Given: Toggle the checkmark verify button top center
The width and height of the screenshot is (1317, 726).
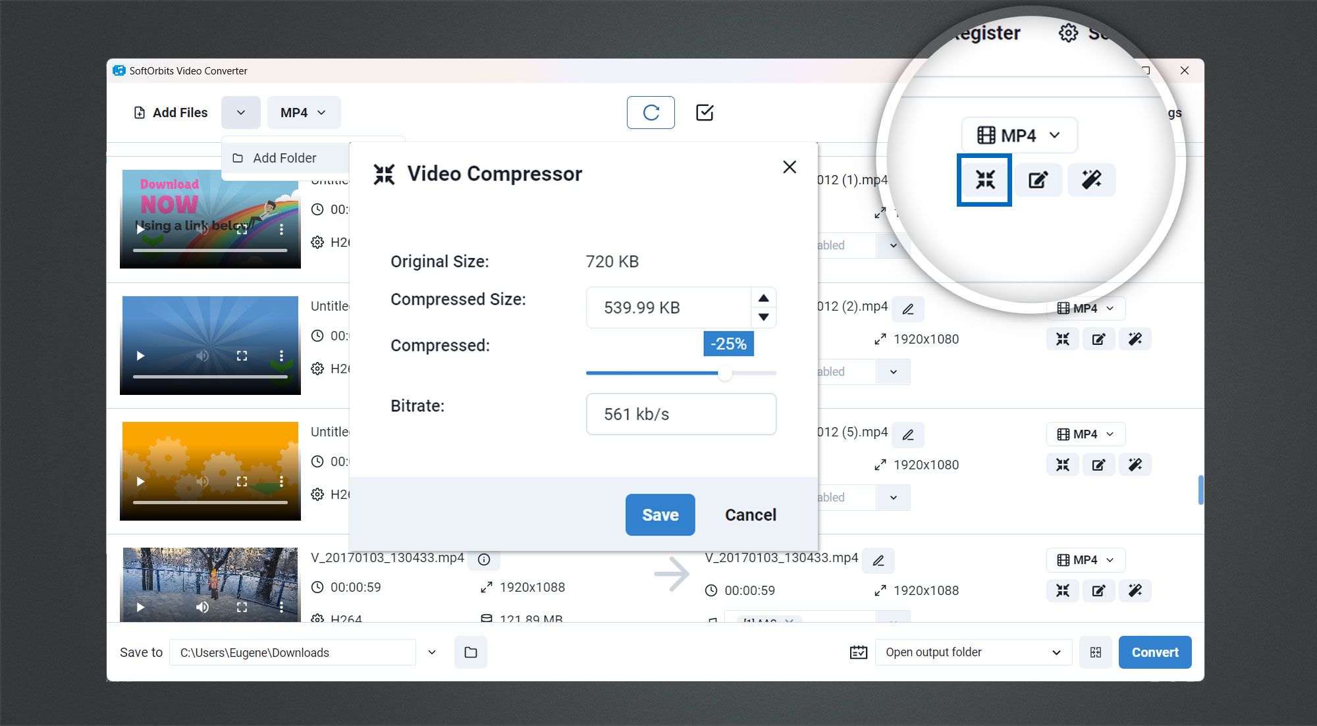Looking at the screenshot, I should [x=705, y=112].
